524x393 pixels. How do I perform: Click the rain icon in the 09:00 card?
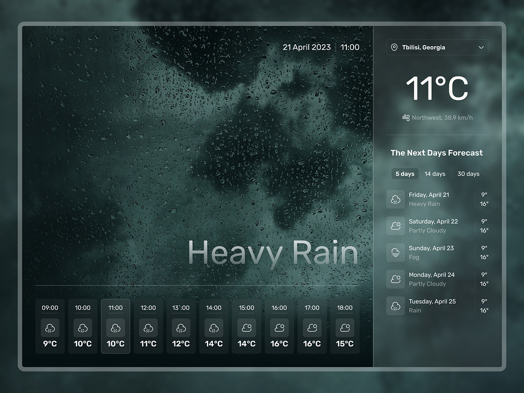coord(50,328)
